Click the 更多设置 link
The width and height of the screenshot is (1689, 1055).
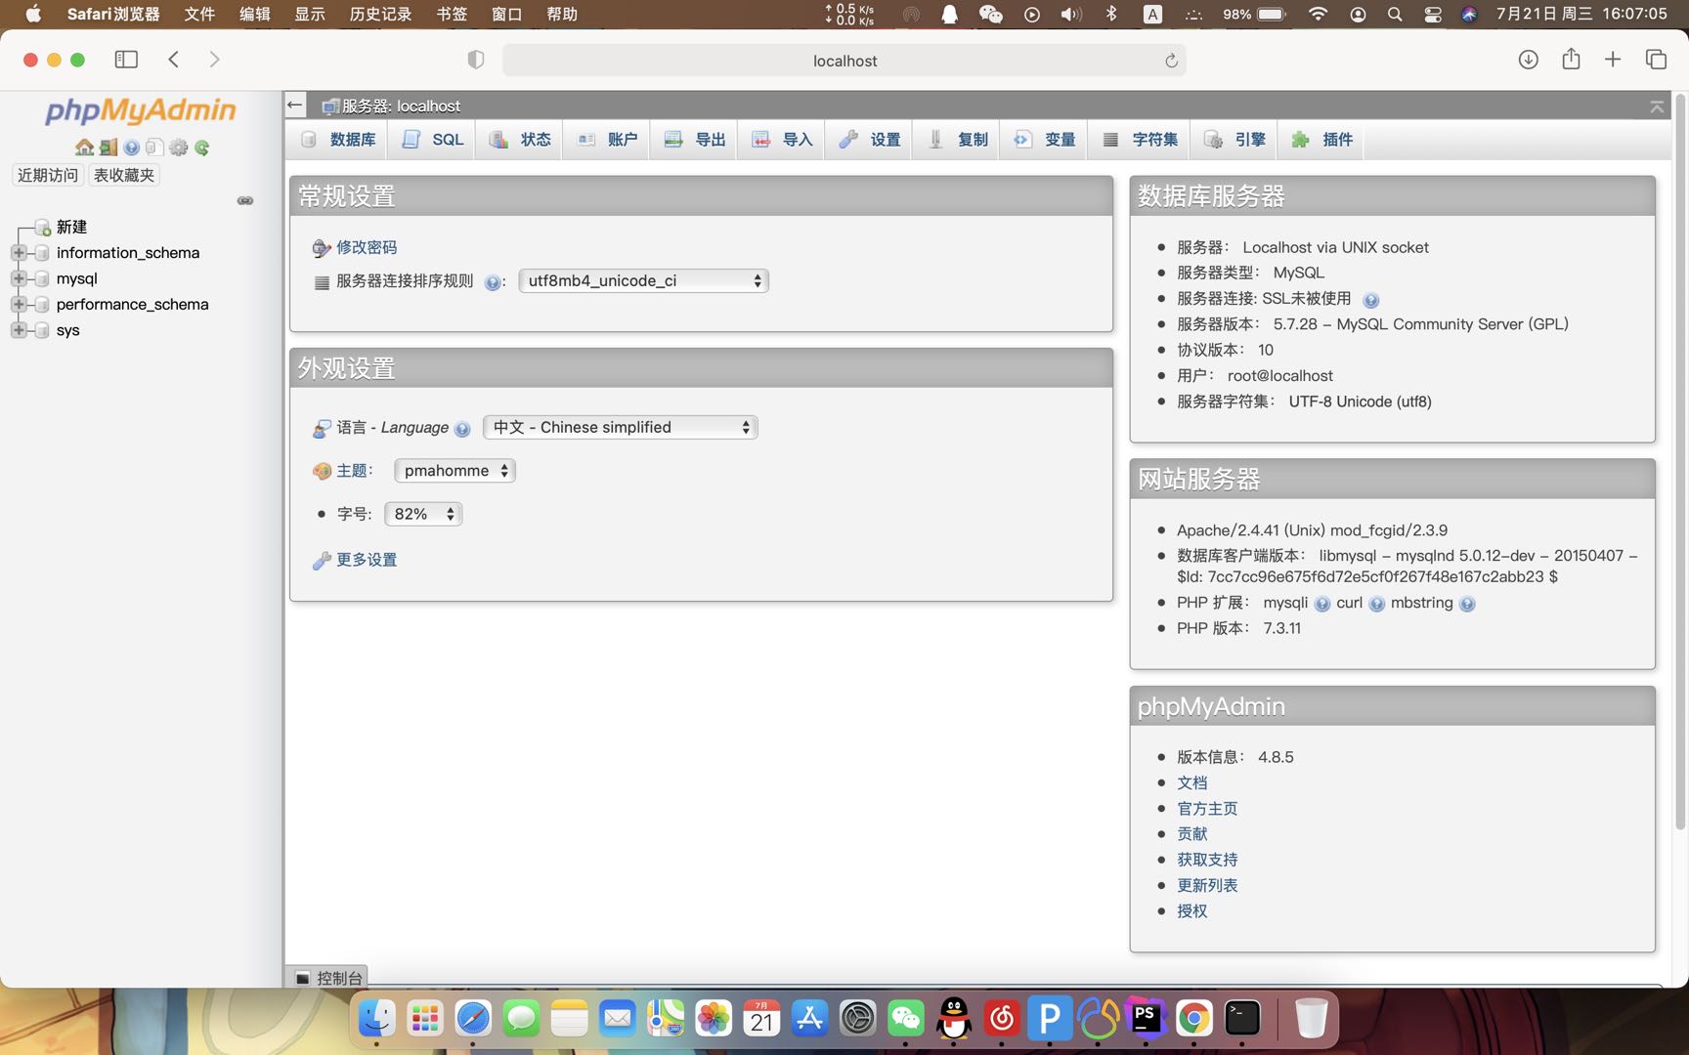click(x=367, y=560)
